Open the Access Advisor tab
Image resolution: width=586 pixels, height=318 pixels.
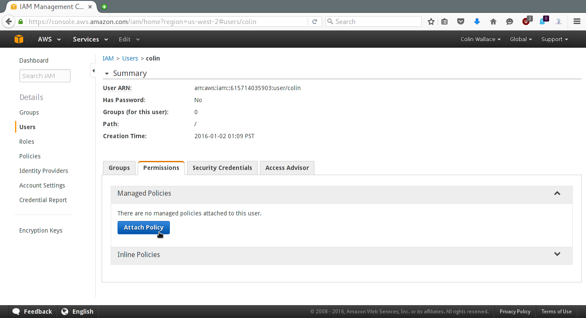(287, 168)
